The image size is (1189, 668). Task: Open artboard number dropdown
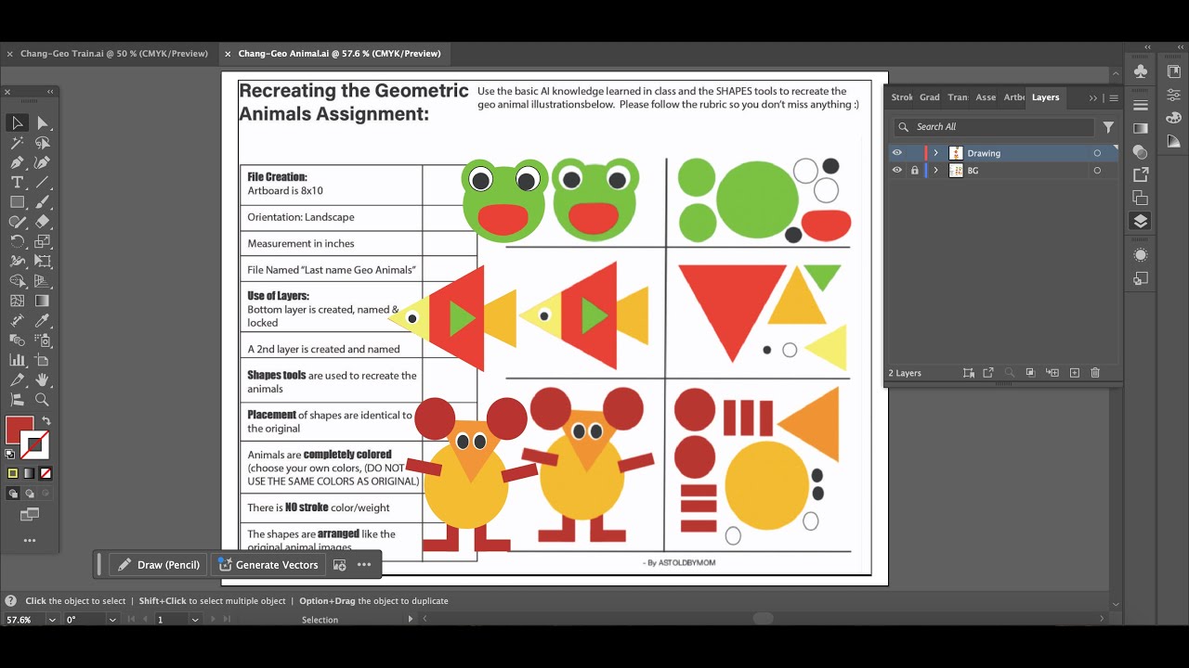coord(194,620)
